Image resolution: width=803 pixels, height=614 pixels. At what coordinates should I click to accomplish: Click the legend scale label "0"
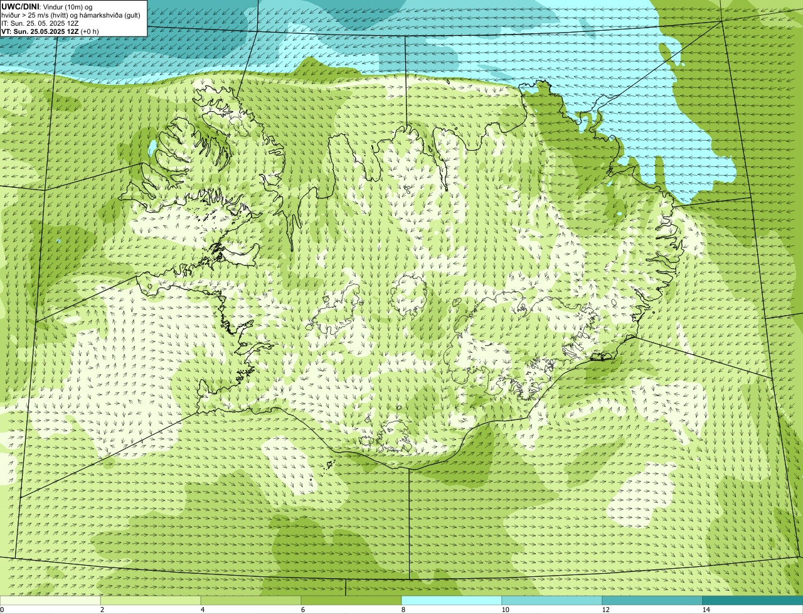(x=2, y=610)
